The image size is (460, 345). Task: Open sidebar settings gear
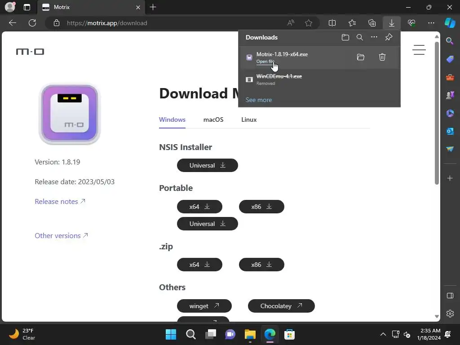pos(450,313)
